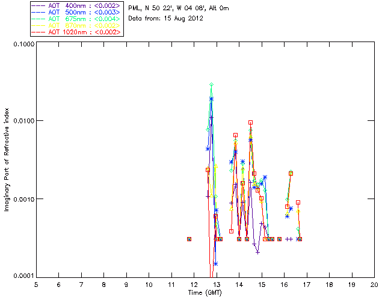Click the x-axis tick label 13
This screenshot has width=385, height=308.
[x=217, y=285]
